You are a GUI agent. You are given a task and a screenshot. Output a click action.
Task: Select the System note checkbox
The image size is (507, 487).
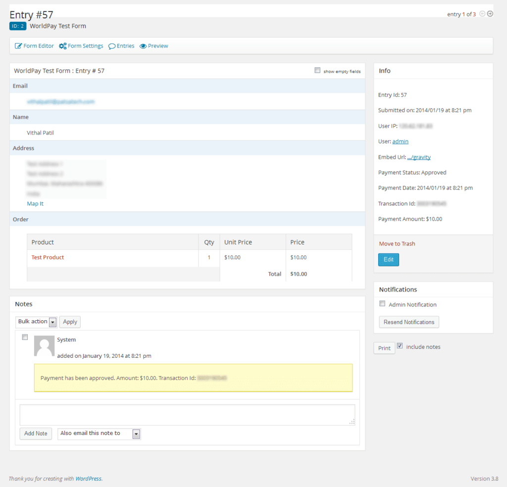(x=25, y=337)
